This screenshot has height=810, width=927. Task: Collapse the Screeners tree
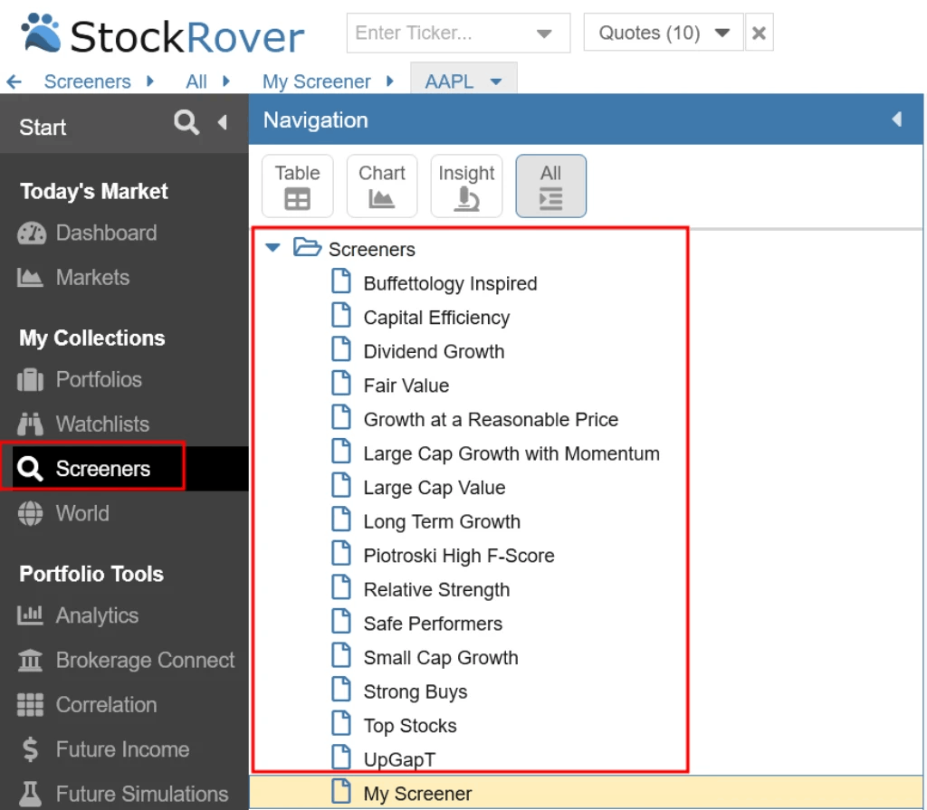point(272,249)
